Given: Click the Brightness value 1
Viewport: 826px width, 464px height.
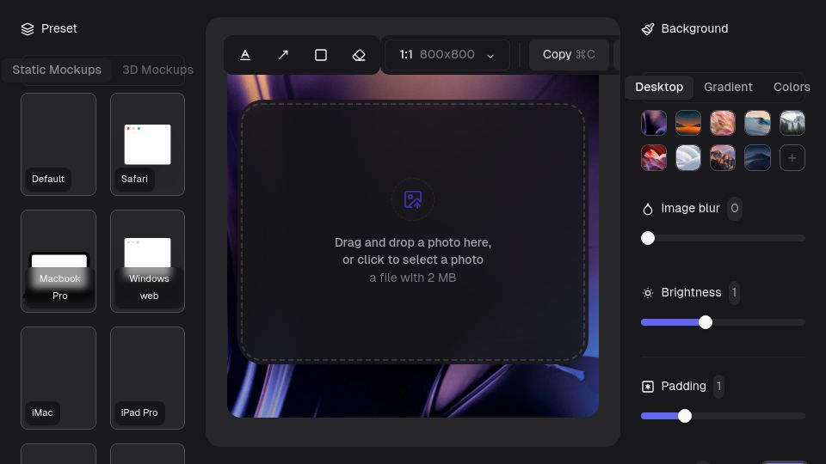Looking at the screenshot, I should [x=734, y=292].
